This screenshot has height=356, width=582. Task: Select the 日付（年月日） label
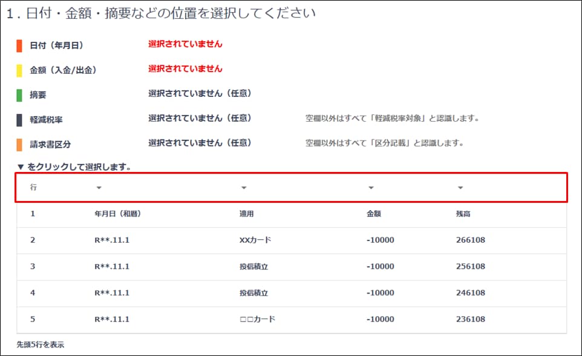pyautogui.click(x=56, y=45)
